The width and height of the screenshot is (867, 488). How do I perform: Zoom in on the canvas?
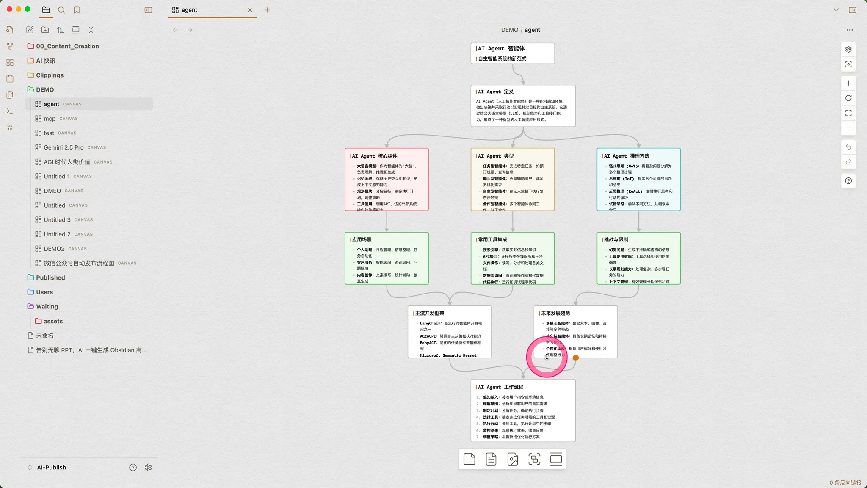click(x=848, y=83)
